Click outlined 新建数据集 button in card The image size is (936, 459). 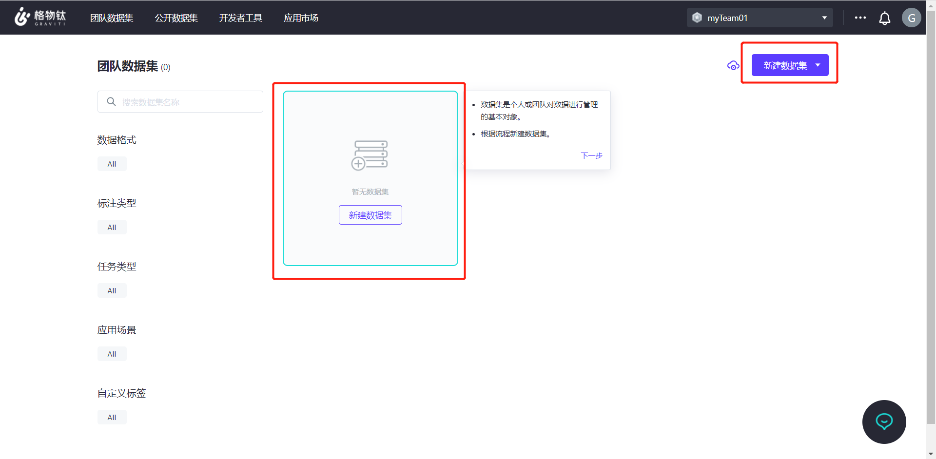pos(370,215)
